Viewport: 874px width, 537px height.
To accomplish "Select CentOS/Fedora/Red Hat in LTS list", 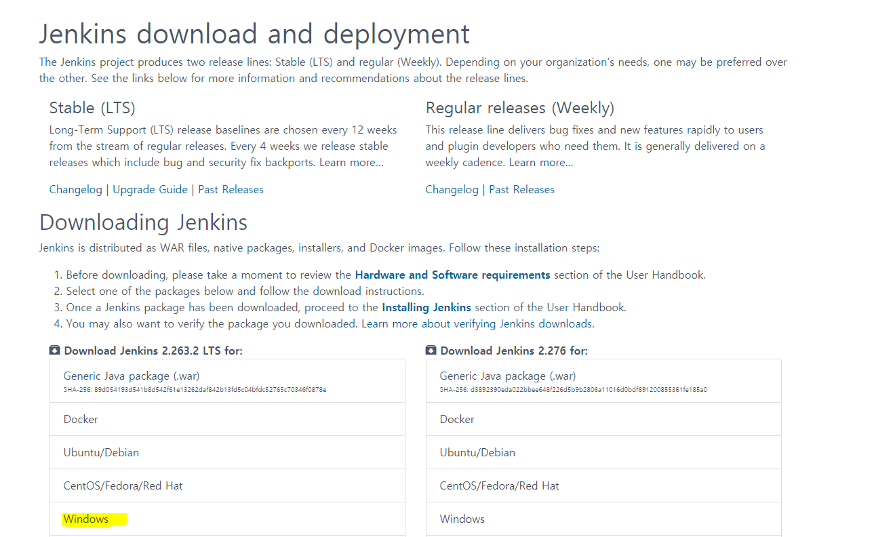I will [227, 486].
